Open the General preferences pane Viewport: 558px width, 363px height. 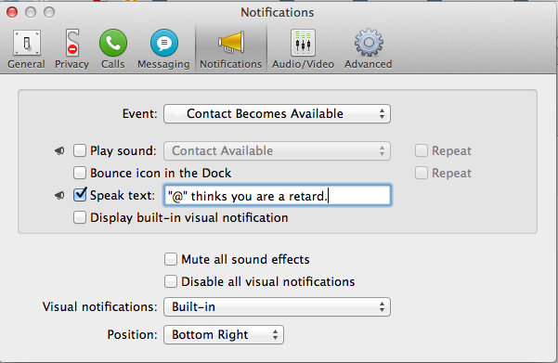pos(26,49)
